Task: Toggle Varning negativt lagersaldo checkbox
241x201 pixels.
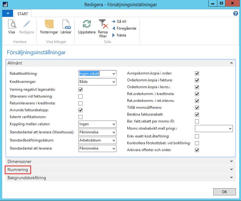Action: (81, 89)
